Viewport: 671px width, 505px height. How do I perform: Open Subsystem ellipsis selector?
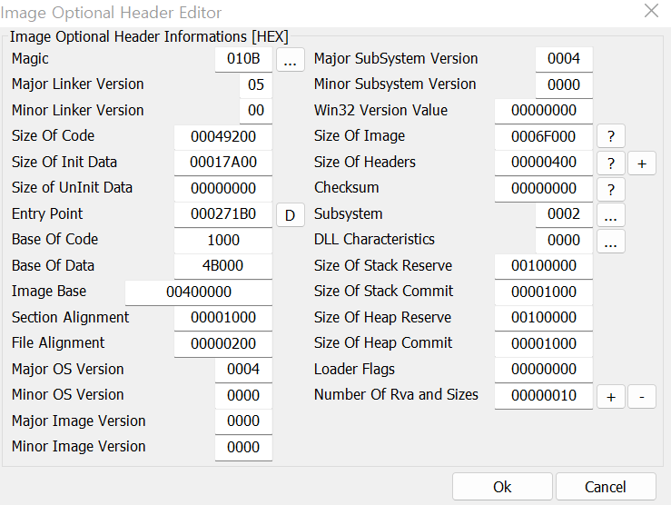click(611, 215)
